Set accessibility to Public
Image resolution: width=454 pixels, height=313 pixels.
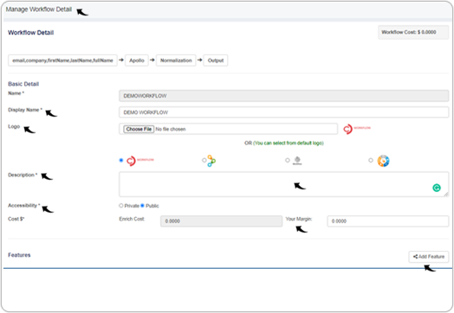[142, 206]
